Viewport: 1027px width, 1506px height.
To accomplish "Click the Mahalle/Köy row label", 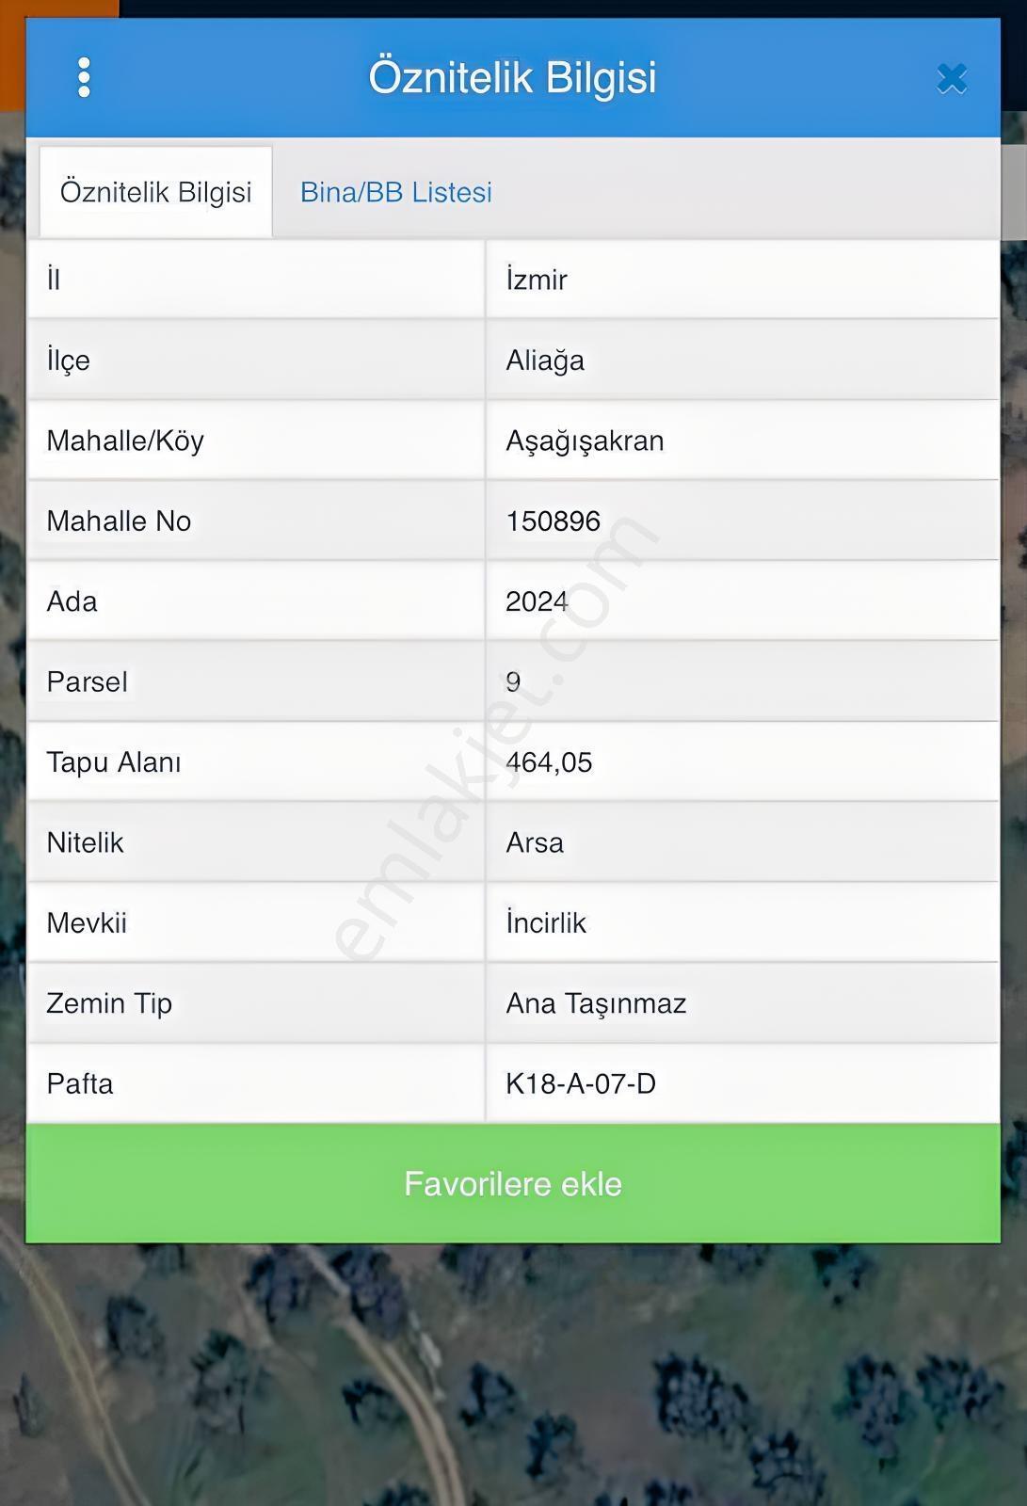I will click(125, 441).
